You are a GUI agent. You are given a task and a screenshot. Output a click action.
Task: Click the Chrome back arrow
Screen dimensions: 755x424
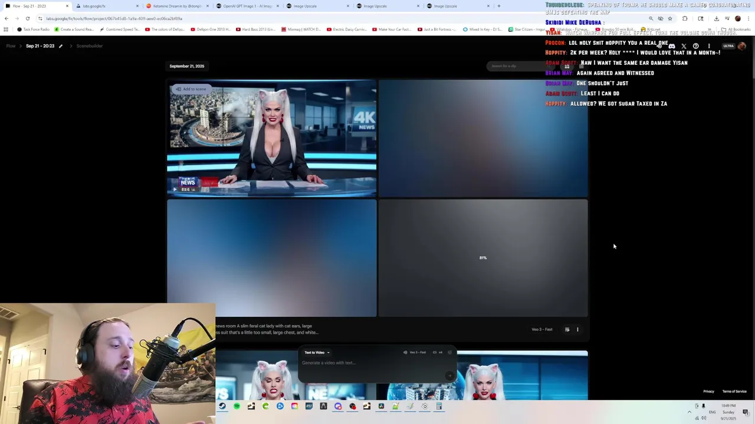(x=6, y=18)
